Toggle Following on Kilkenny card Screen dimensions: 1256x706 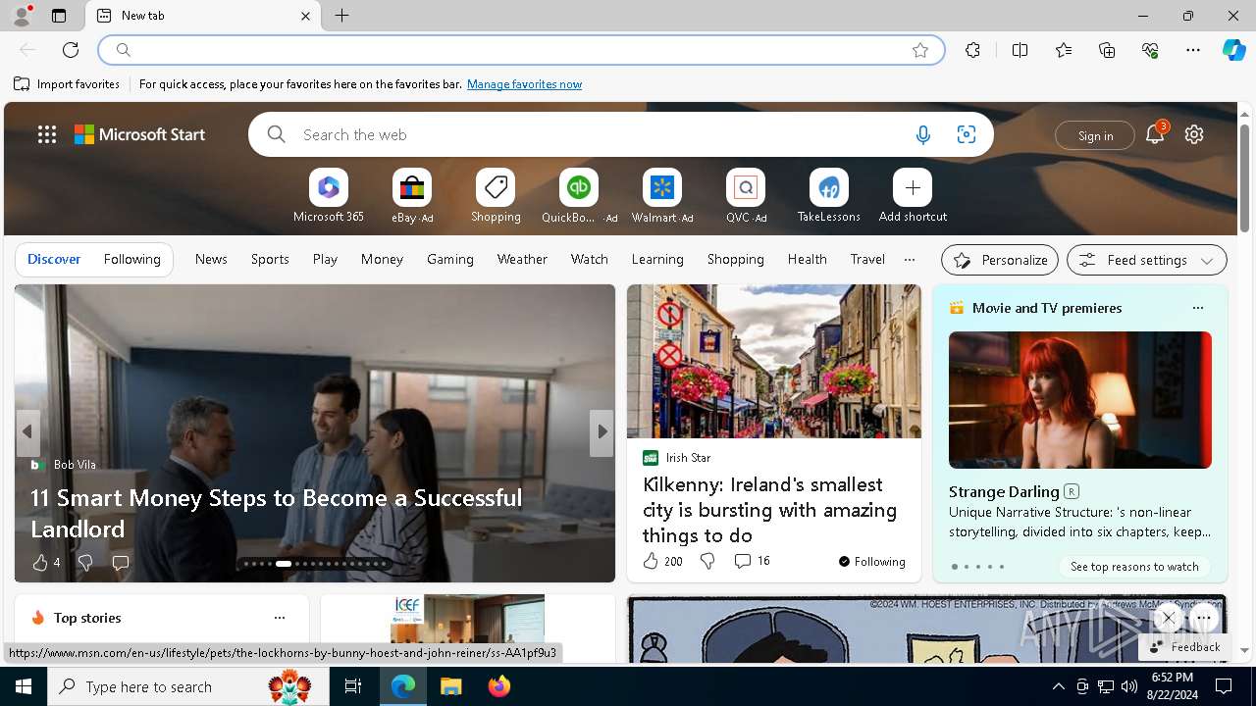pos(871,562)
